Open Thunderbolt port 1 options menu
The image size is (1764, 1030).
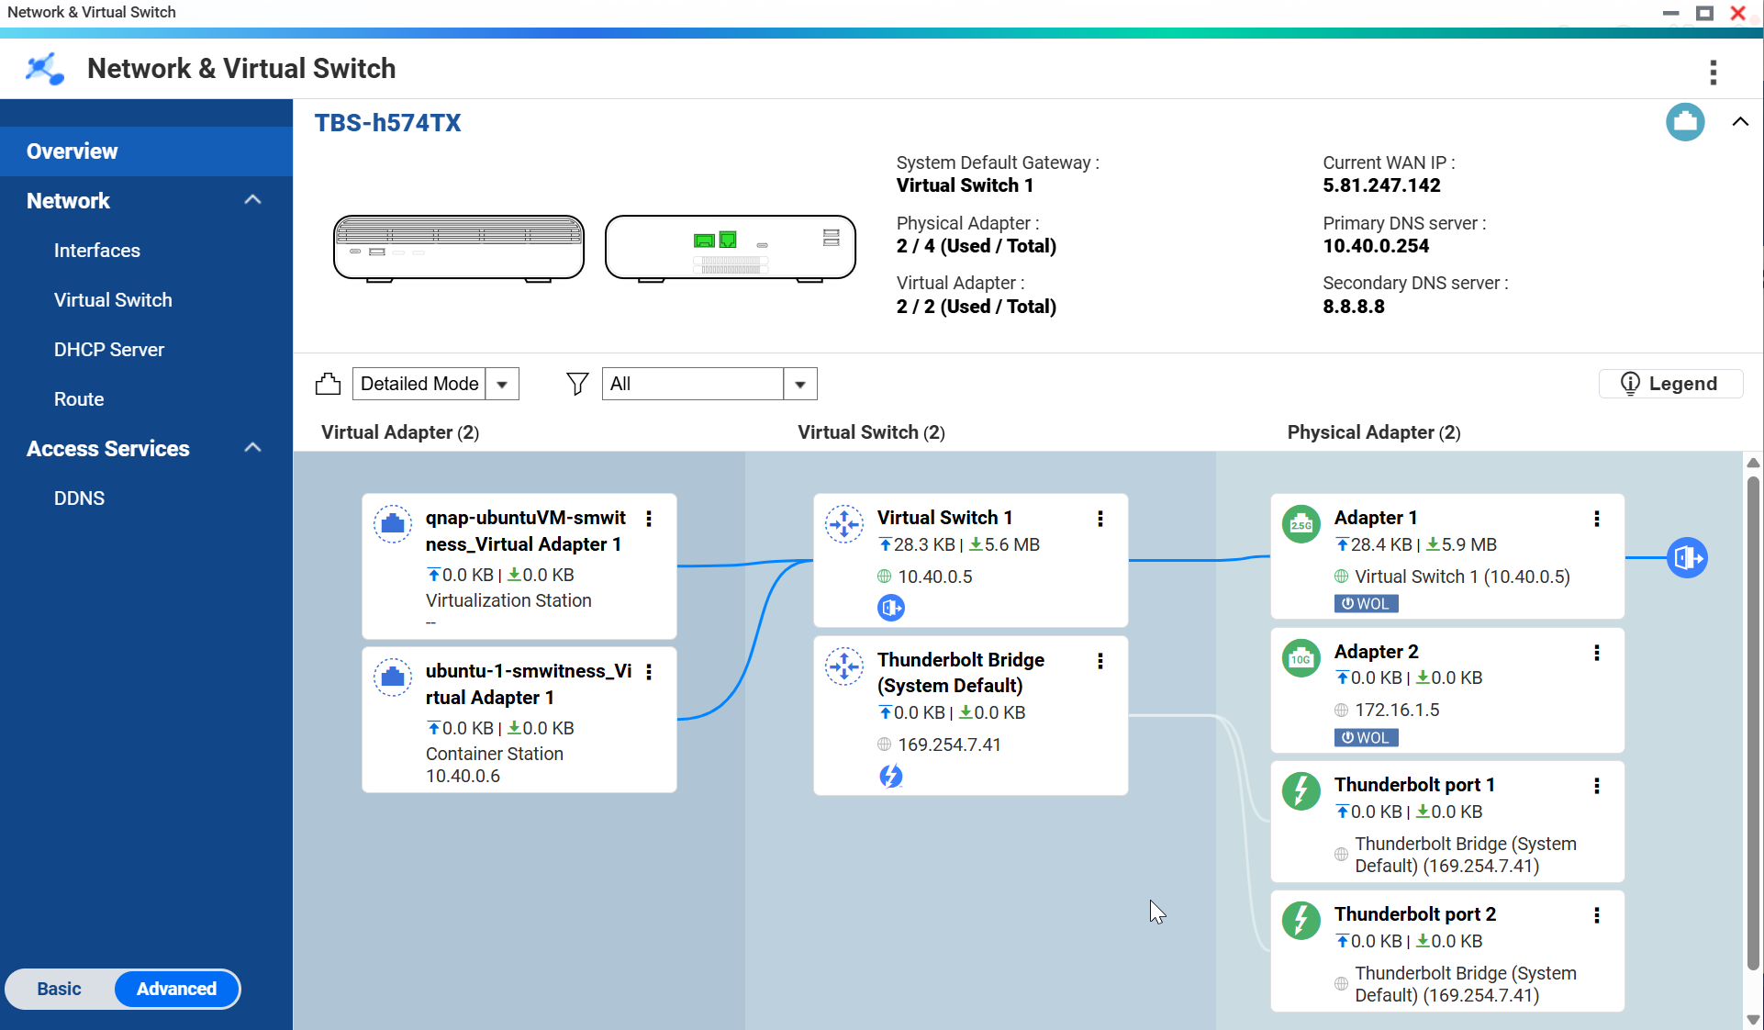(x=1597, y=786)
